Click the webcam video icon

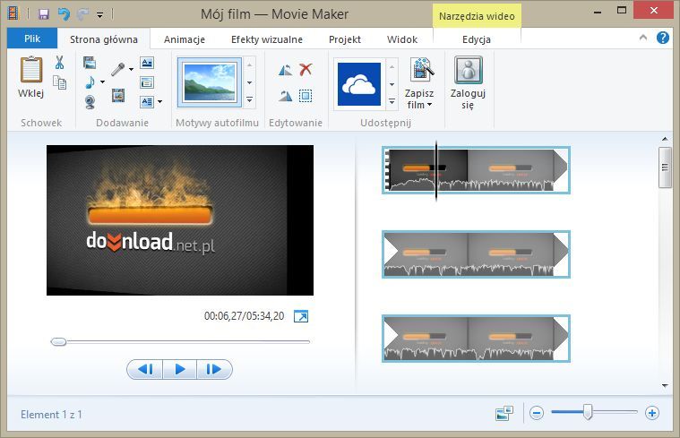(x=90, y=102)
